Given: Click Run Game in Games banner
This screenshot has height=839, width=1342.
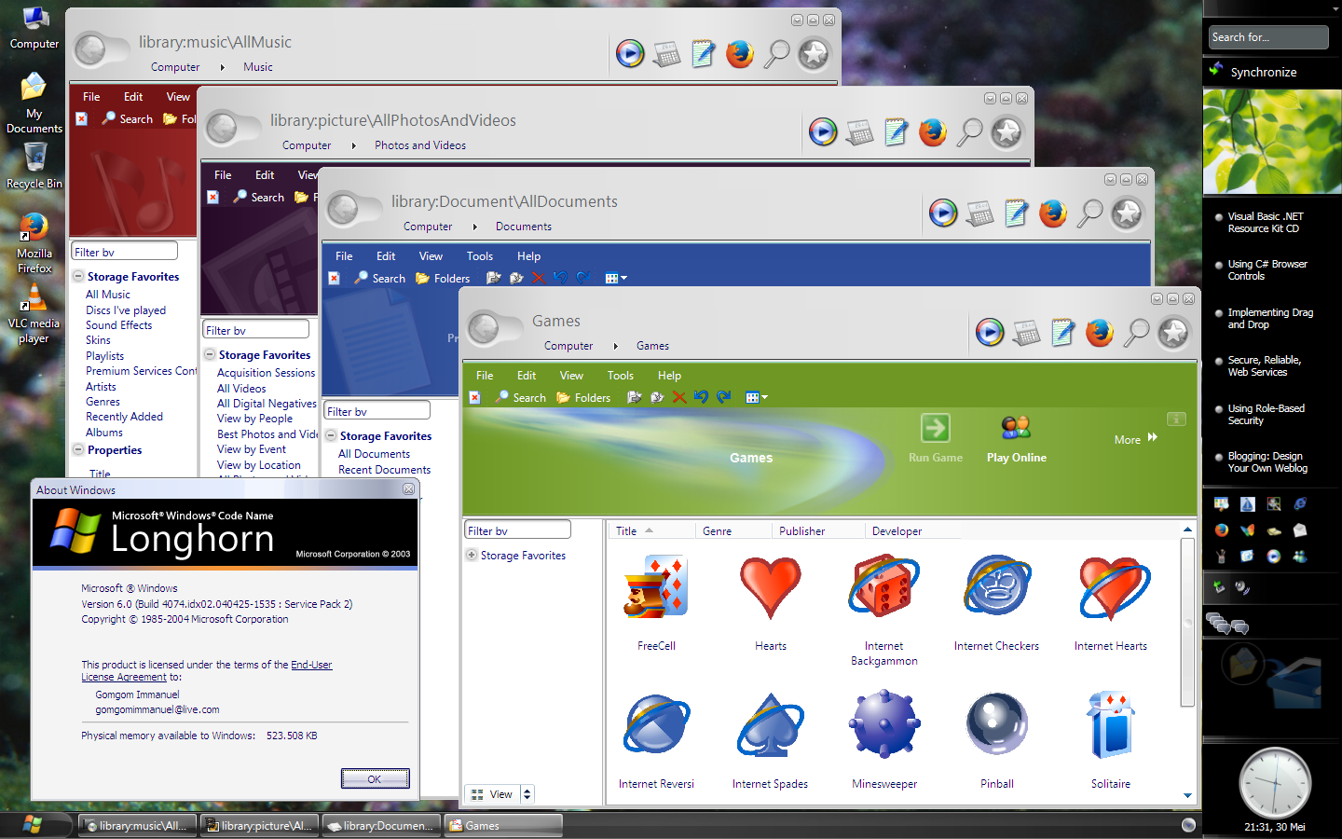Looking at the screenshot, I should (x=936, y=440).
